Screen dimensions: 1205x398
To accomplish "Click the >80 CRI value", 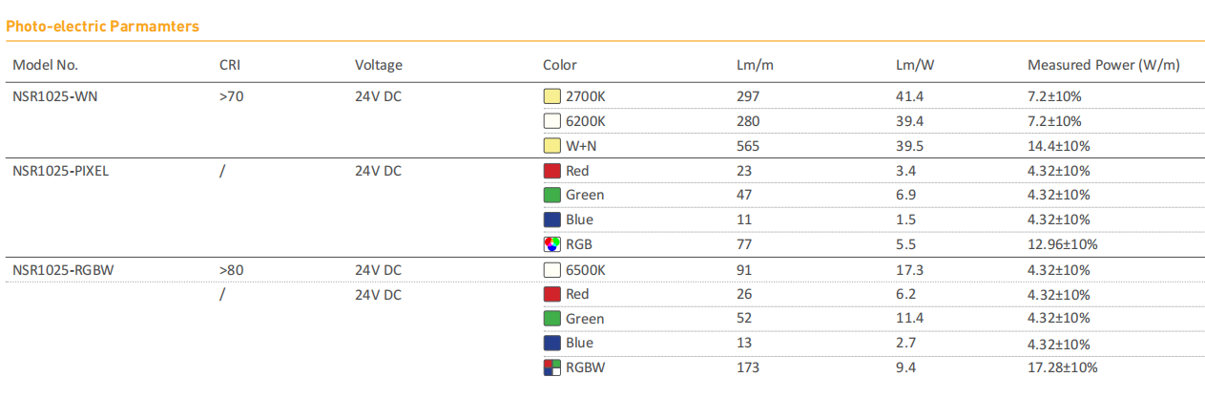I will pos(232,270).
